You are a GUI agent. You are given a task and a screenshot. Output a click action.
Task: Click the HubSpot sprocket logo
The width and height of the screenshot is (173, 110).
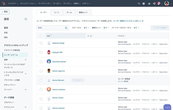pyautogui.click(x=3, y=3)
